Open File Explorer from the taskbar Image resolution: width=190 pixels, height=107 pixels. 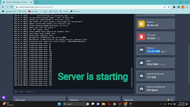pyautogui.click(x=103, y=104)
